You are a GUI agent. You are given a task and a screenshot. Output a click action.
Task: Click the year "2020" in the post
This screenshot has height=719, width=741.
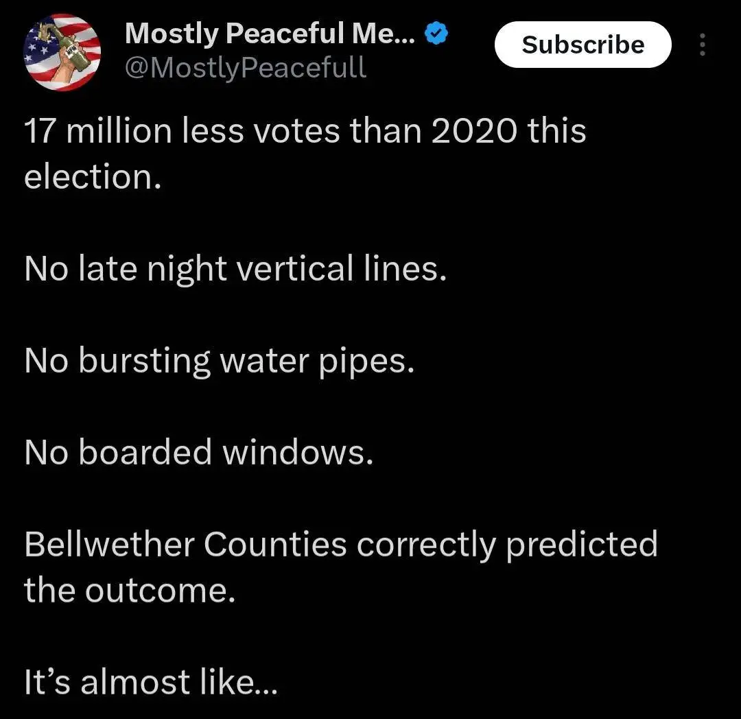473,130
